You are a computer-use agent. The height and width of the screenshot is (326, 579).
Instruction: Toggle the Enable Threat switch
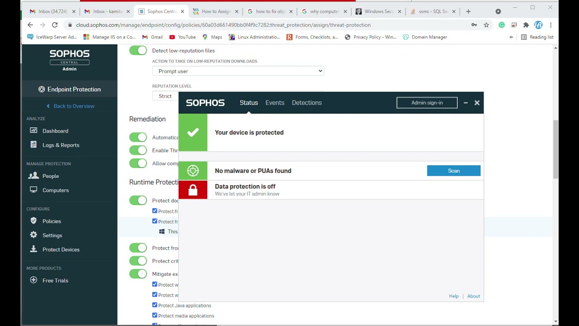coord(138,150)
